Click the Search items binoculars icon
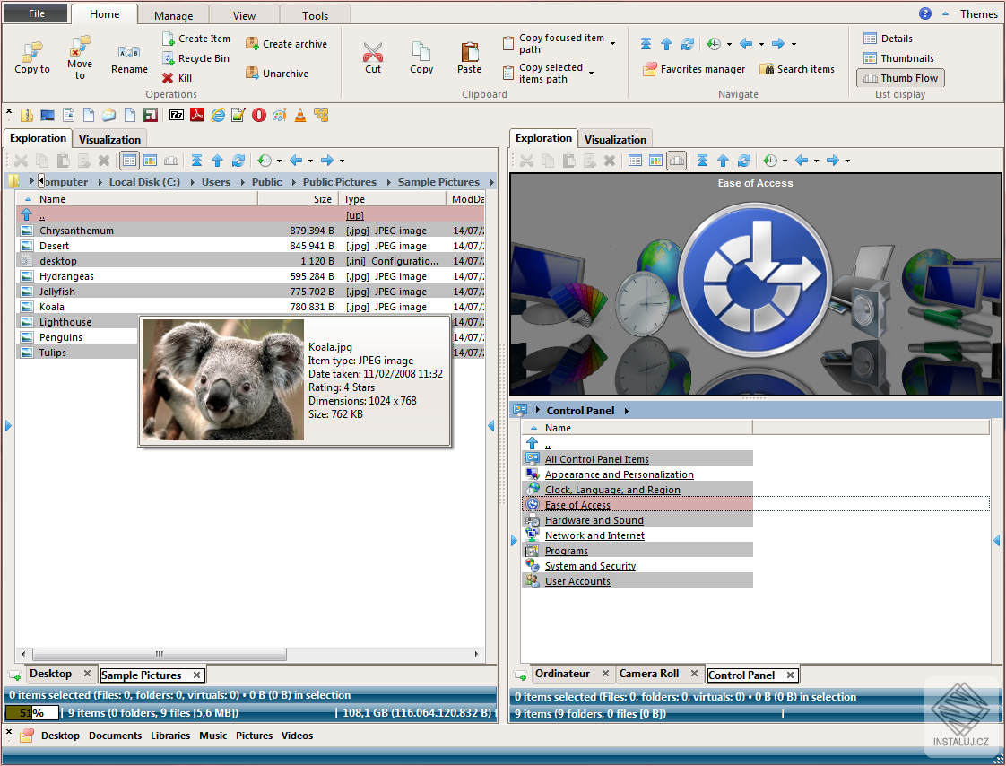The width and height of the screenshot is (1006, 766). pos(767,69)
